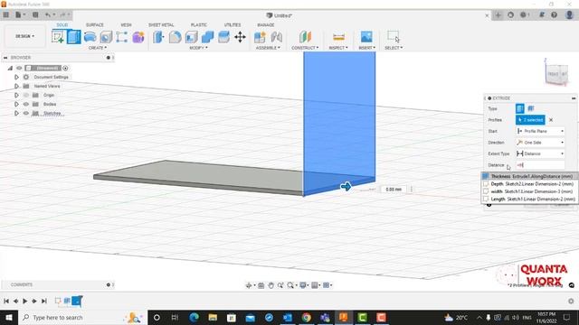579x325 pixels.
Task: Clear the profile selection X button
Action: point(551,120)
